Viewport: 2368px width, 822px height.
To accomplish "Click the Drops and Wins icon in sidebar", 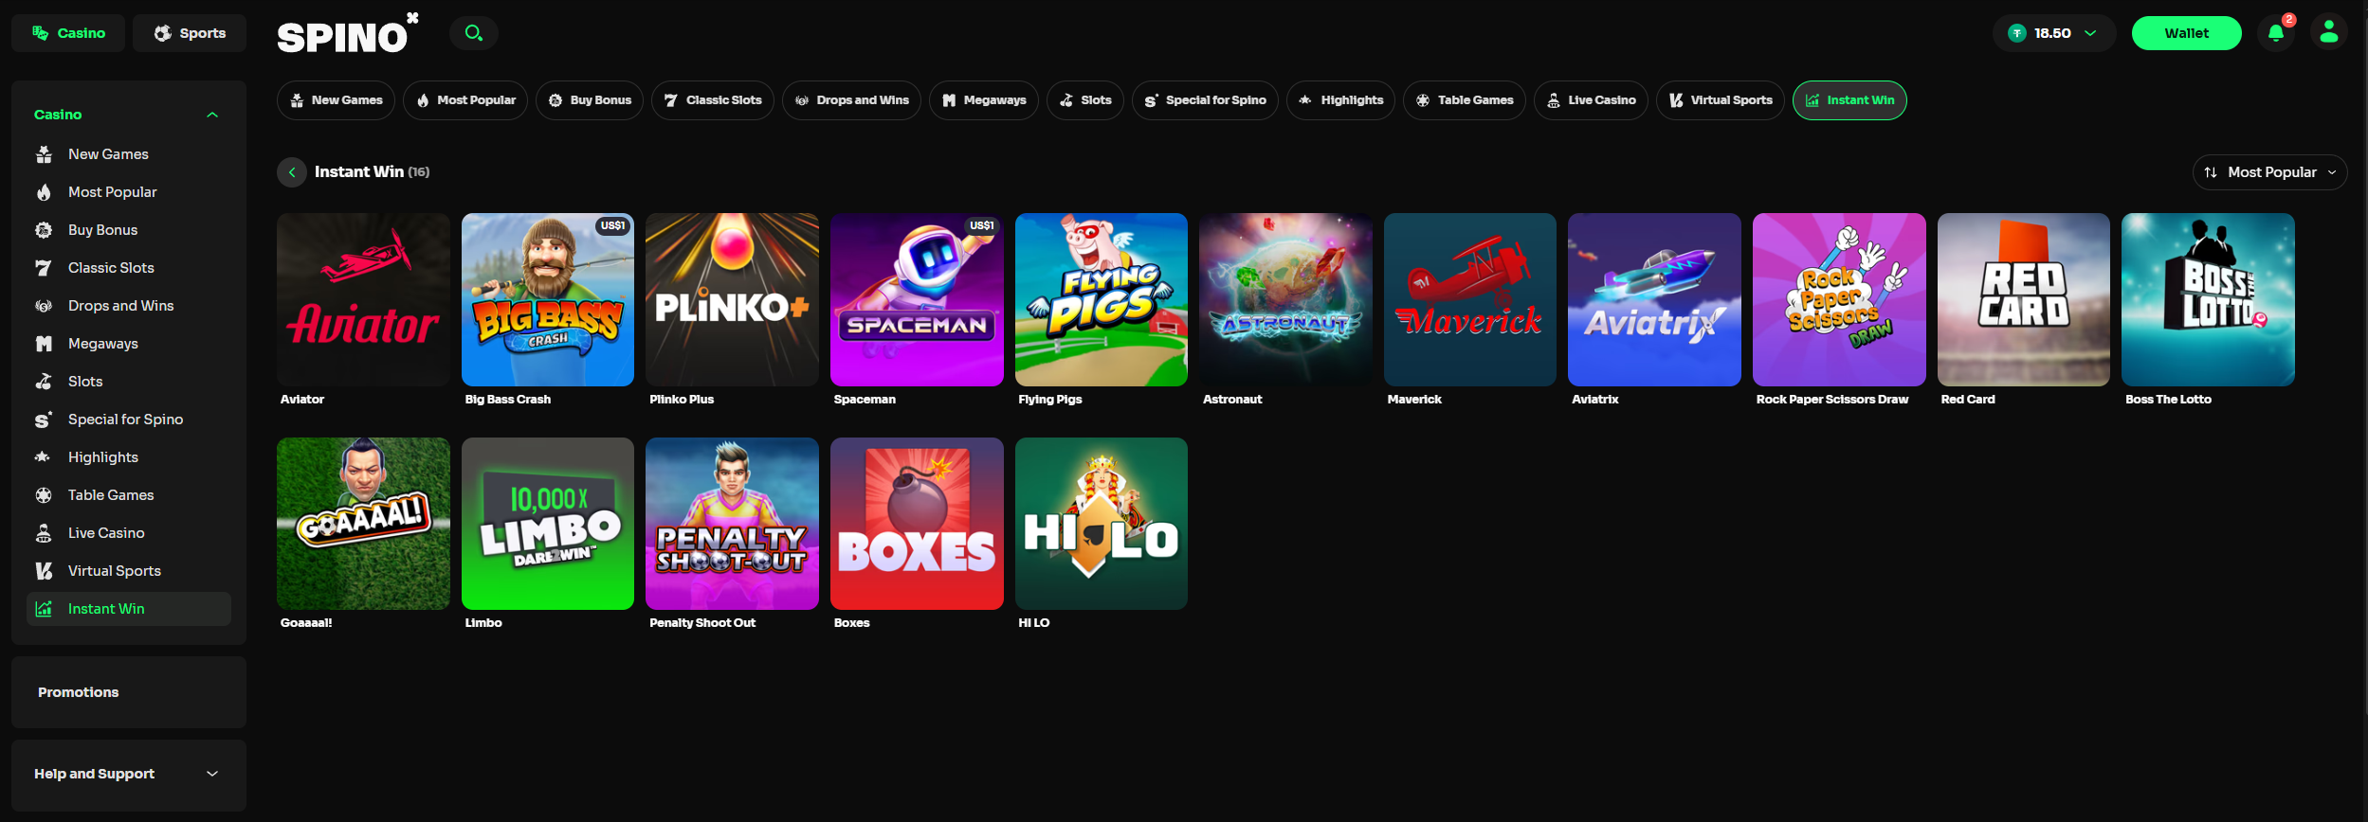I will (x=44, y=306).
